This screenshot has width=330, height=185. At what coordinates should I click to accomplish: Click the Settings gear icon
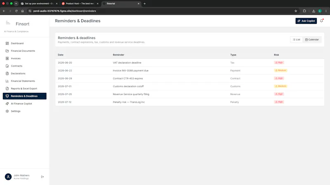[7, 111]
